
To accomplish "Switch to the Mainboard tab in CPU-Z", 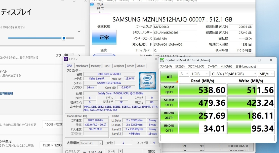I will [82, 66].
